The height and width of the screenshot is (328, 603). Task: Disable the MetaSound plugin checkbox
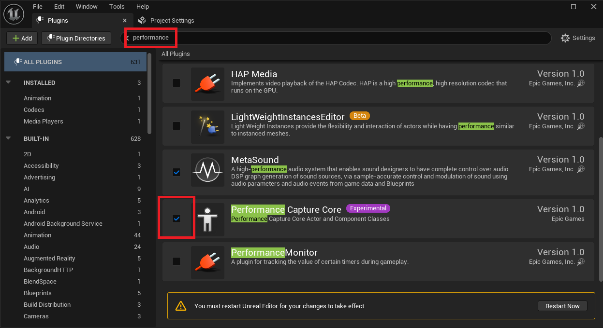click(176, 172)
